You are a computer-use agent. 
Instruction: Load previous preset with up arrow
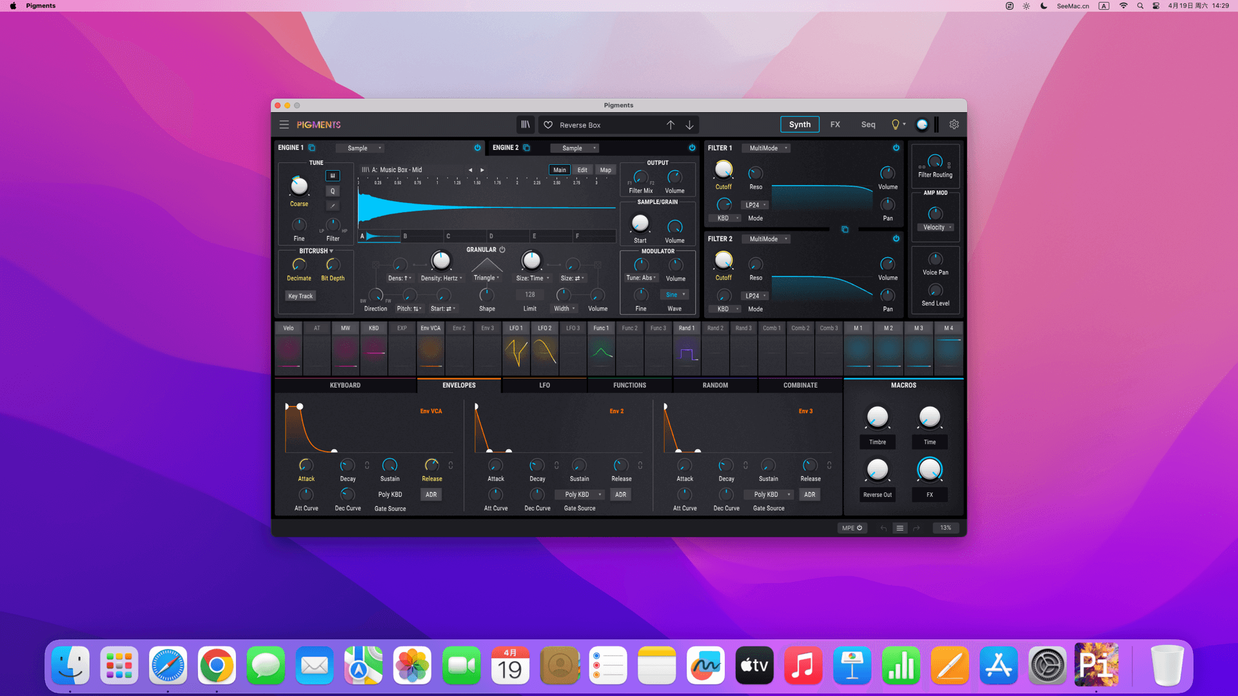(671, 125)
